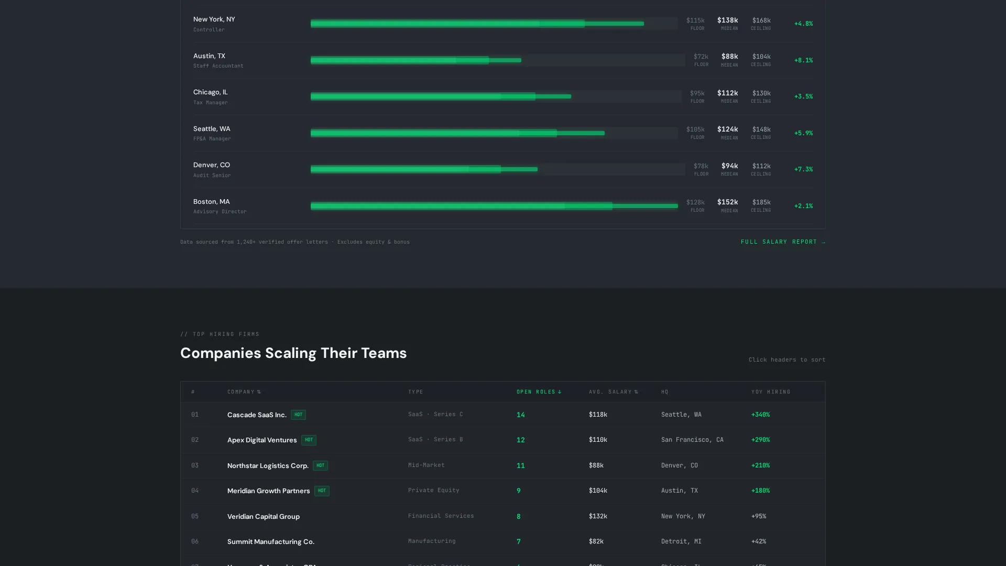Click the $132k average salary cell

tap(598, 516)
